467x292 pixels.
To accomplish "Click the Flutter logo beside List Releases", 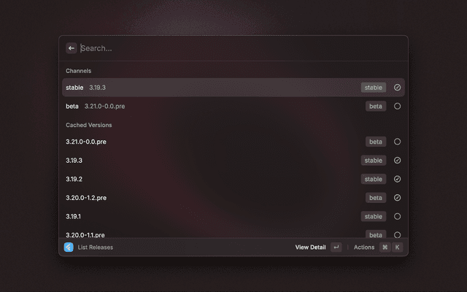I will [69, 247].
